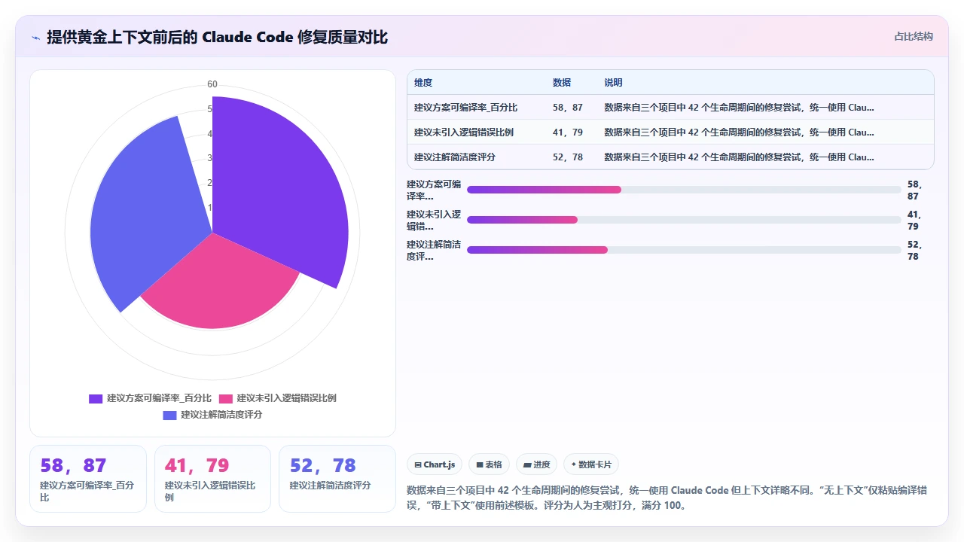Click table cell 建议注解简洁度评分
The height and width of the screenshot is (542, 964).
[455, 157]
